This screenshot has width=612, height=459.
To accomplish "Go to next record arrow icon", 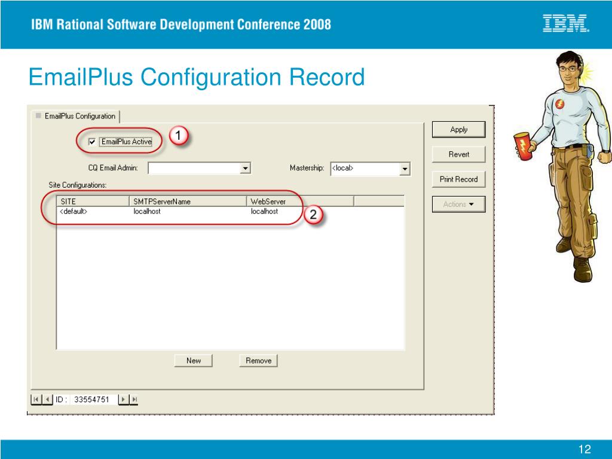I will point(123,399).
